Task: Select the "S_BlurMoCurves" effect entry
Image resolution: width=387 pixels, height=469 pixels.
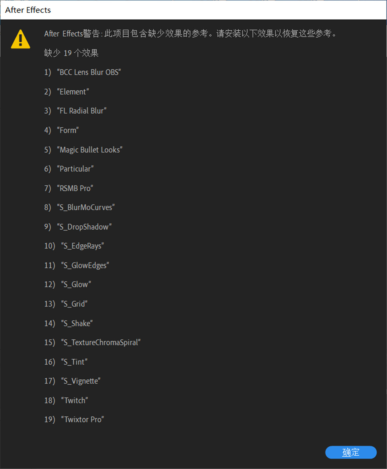Action: [x=86, y=207]
